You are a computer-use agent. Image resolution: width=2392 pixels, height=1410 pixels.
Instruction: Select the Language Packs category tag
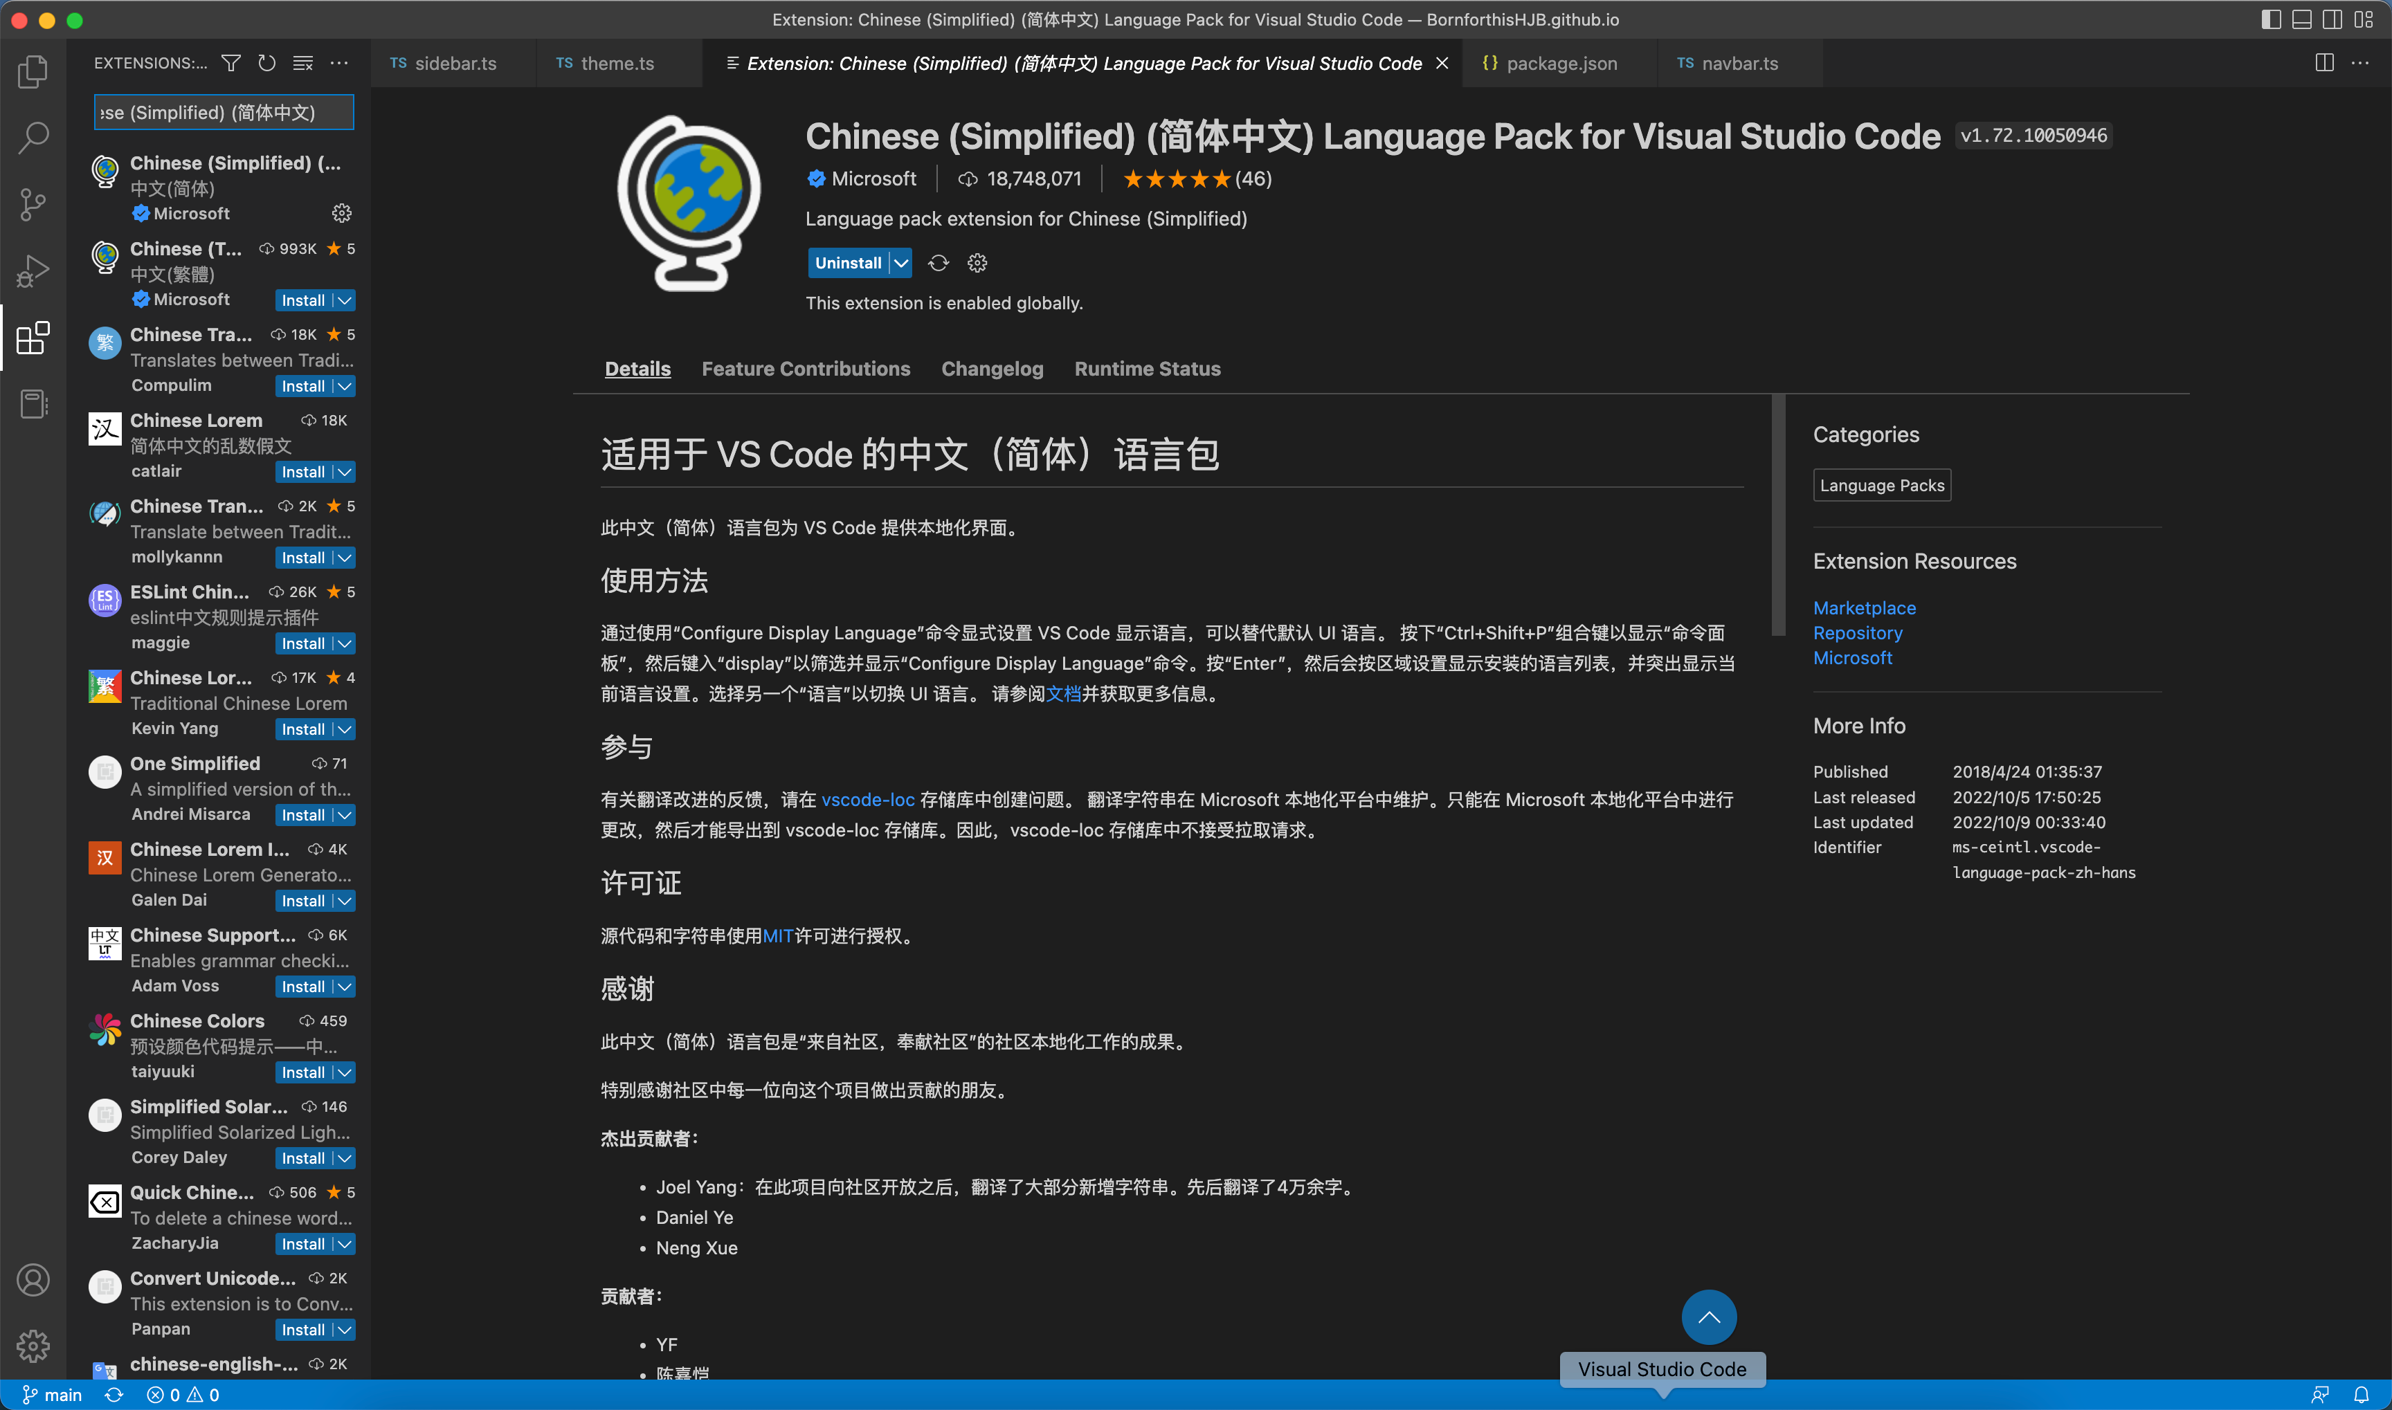pos(1882,486)
